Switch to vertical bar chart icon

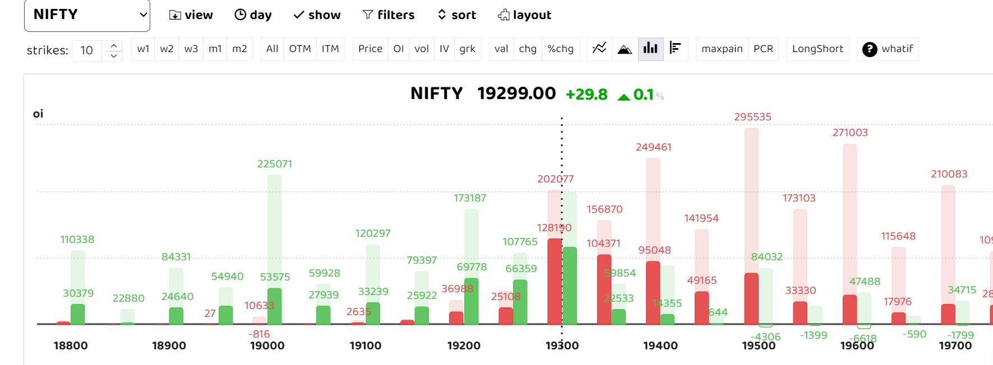[650, 49]
